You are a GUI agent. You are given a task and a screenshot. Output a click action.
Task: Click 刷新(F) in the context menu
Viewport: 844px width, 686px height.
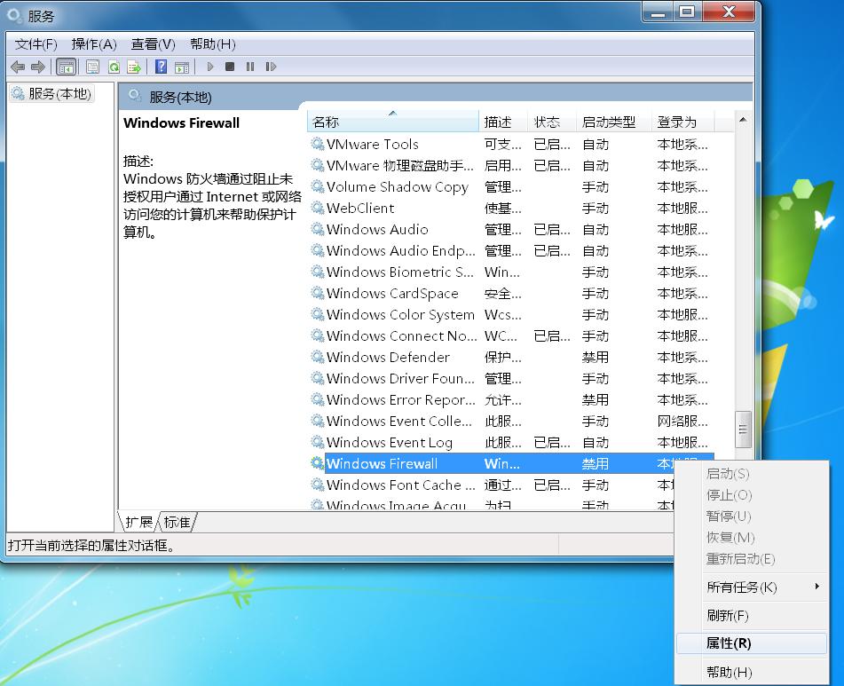728,615
